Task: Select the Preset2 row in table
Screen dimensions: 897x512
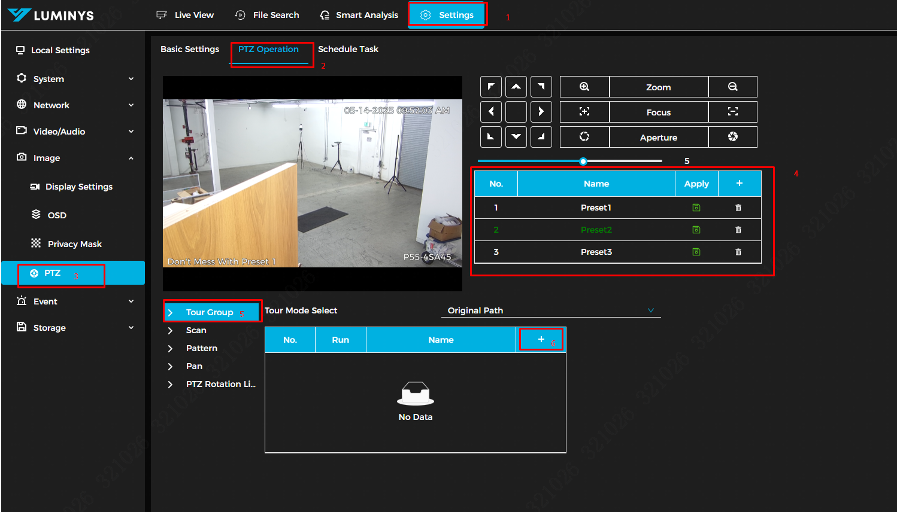Action: tap(596, 230)
